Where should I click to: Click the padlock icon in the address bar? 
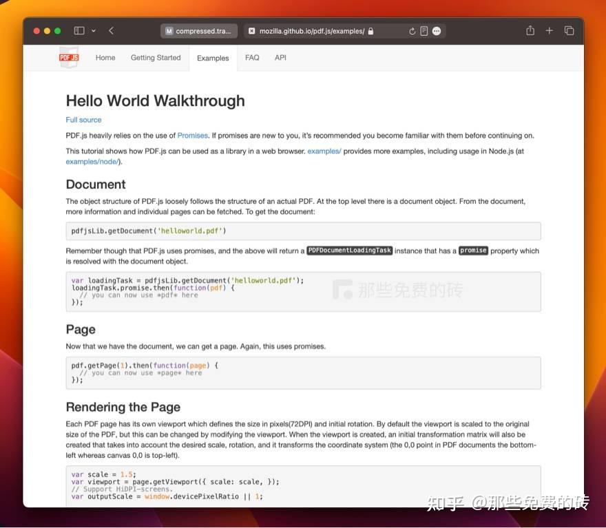(x=370, y=30)
